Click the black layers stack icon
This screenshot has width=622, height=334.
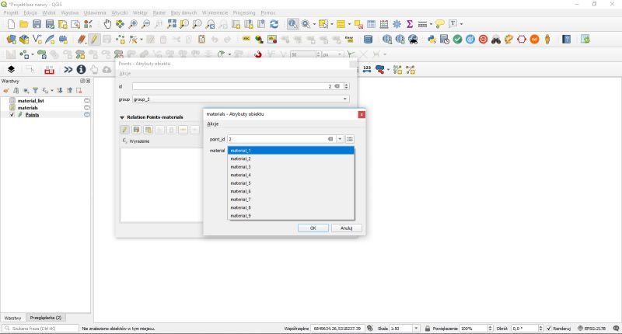pyautogui.click(x=11, y=70)
